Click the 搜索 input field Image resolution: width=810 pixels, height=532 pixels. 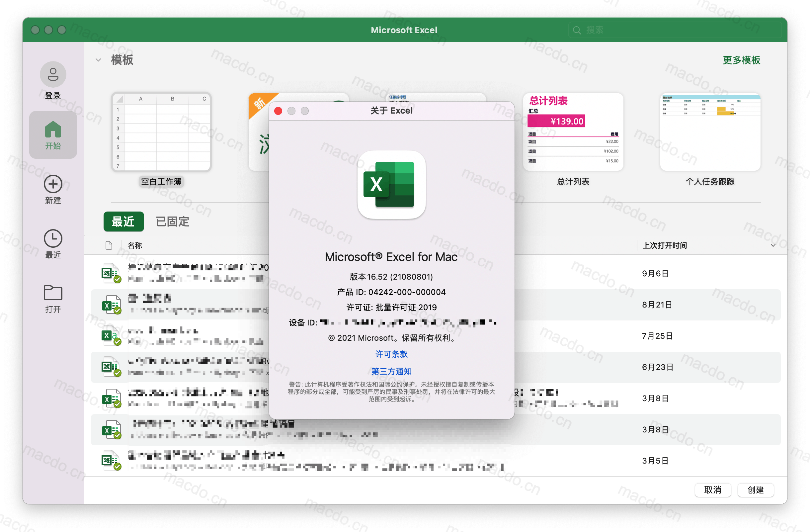pos(675,30)
